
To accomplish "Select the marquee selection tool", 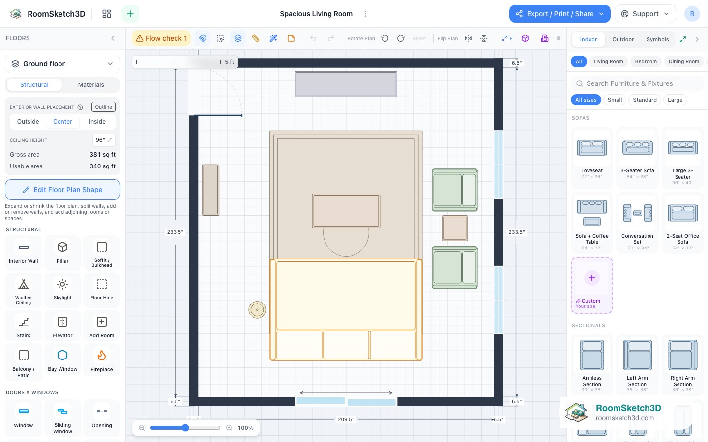I will pyautogui.click(x=220, y=38).
